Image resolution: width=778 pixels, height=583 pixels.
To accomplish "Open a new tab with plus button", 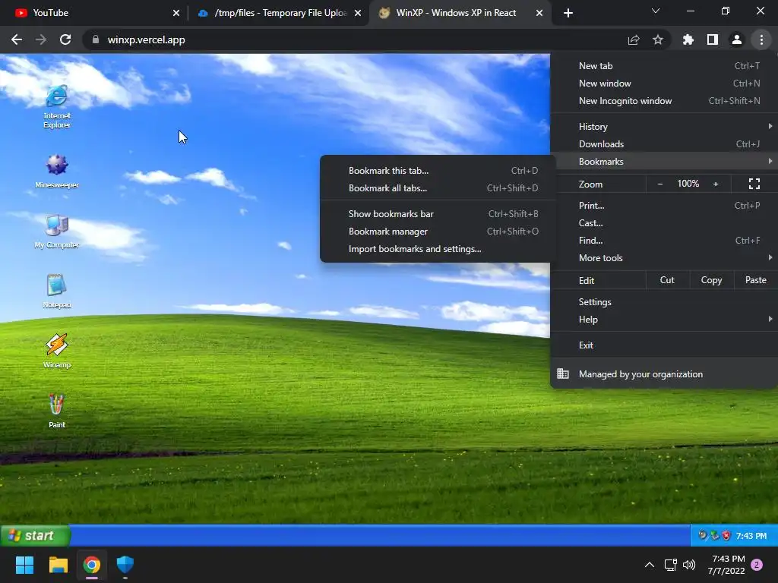I will click(x=568, y=13).
